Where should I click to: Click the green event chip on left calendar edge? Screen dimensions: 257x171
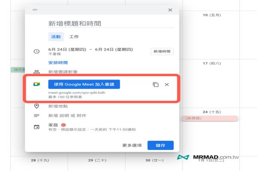(x=18, y=70)
